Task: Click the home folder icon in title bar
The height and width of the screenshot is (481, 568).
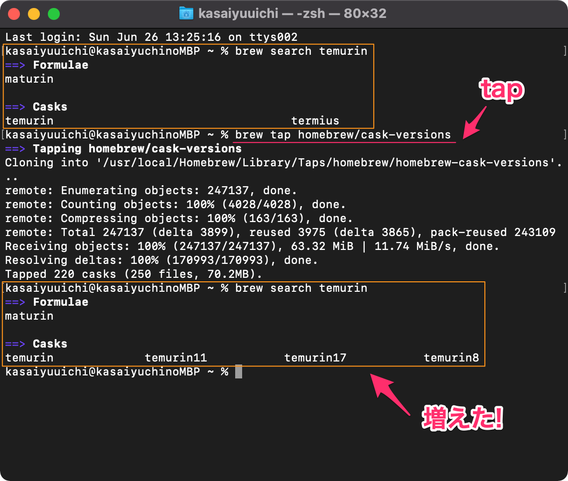Action: [186, 13]
